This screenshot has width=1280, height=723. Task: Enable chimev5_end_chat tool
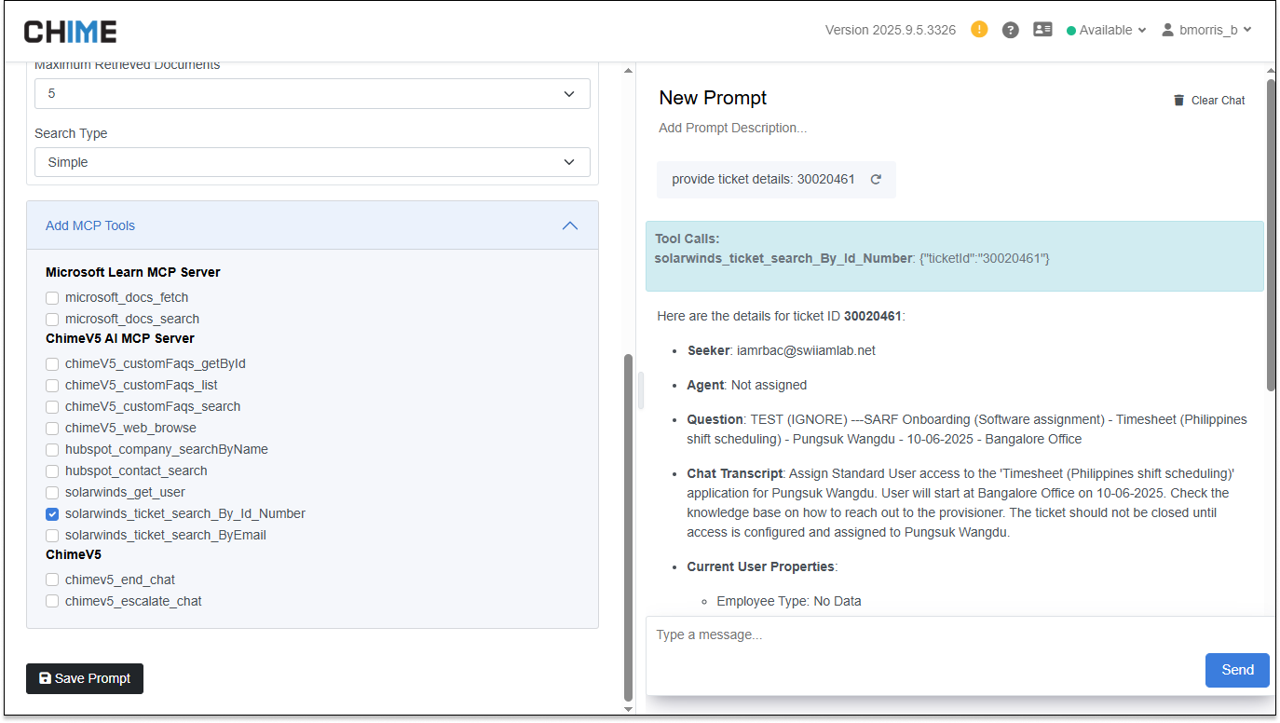pos(52,580)
